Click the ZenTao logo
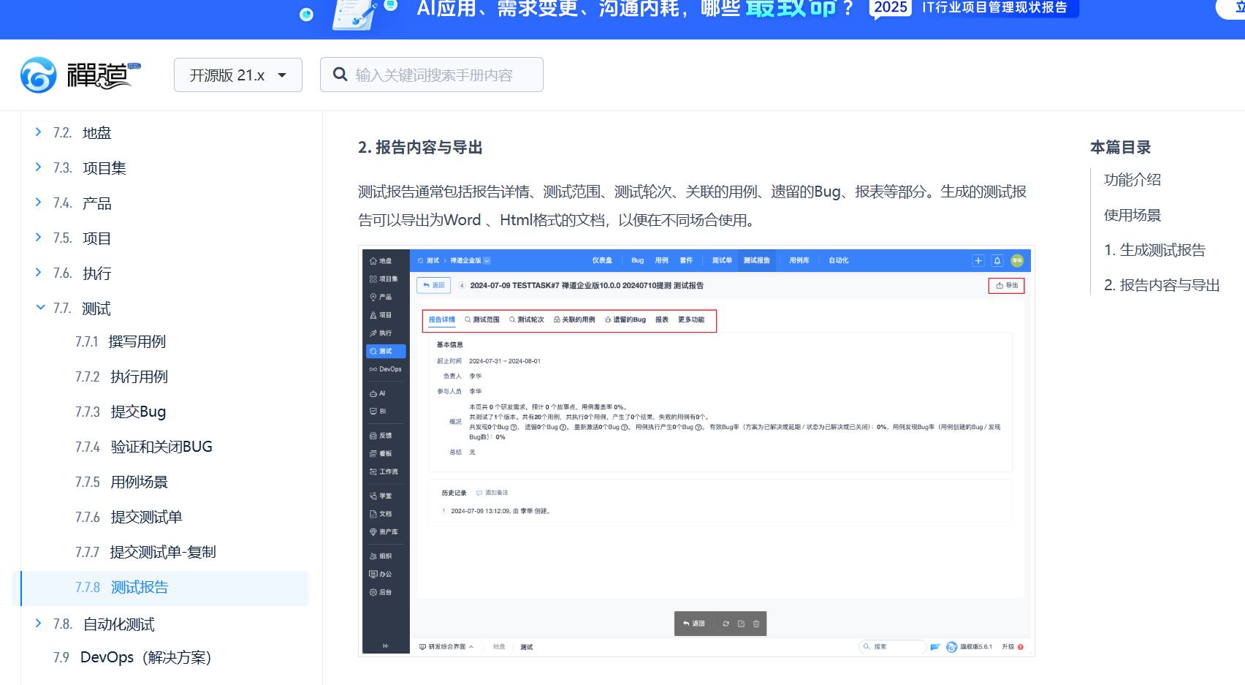The image size is (1245, 685). click(x=80, y=75)
